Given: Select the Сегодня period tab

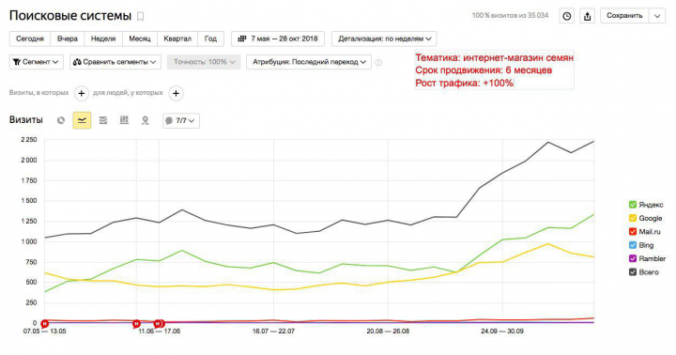Looking at the screenshot, I should click(30, 39).
